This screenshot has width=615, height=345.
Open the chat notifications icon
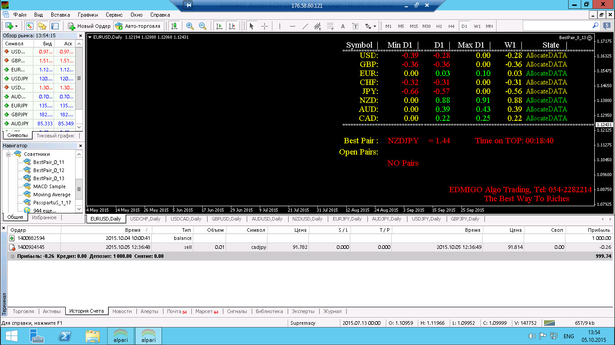point(607,26)
